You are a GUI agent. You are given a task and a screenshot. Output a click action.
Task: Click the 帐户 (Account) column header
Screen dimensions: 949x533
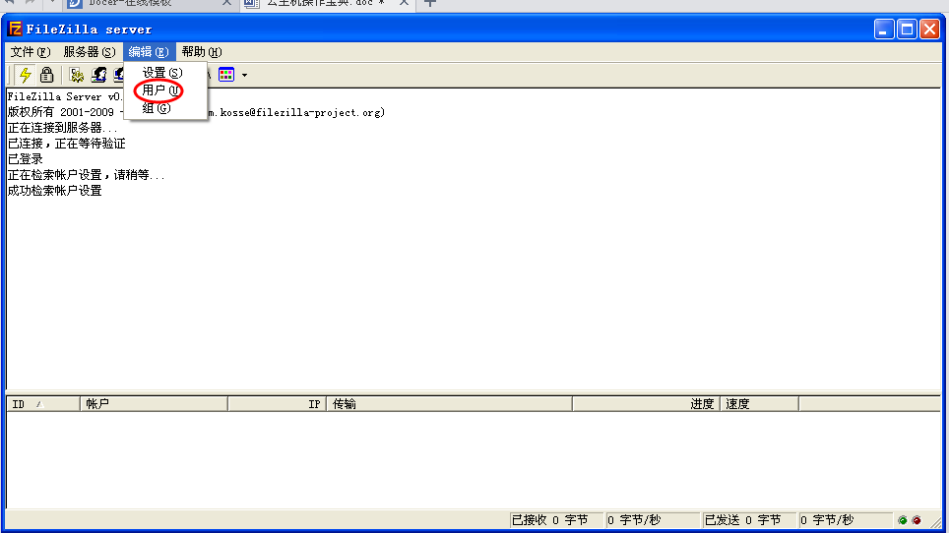(x=153, y=404)
